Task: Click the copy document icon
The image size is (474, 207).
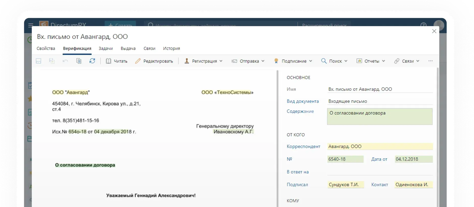Action: point(79,61)
